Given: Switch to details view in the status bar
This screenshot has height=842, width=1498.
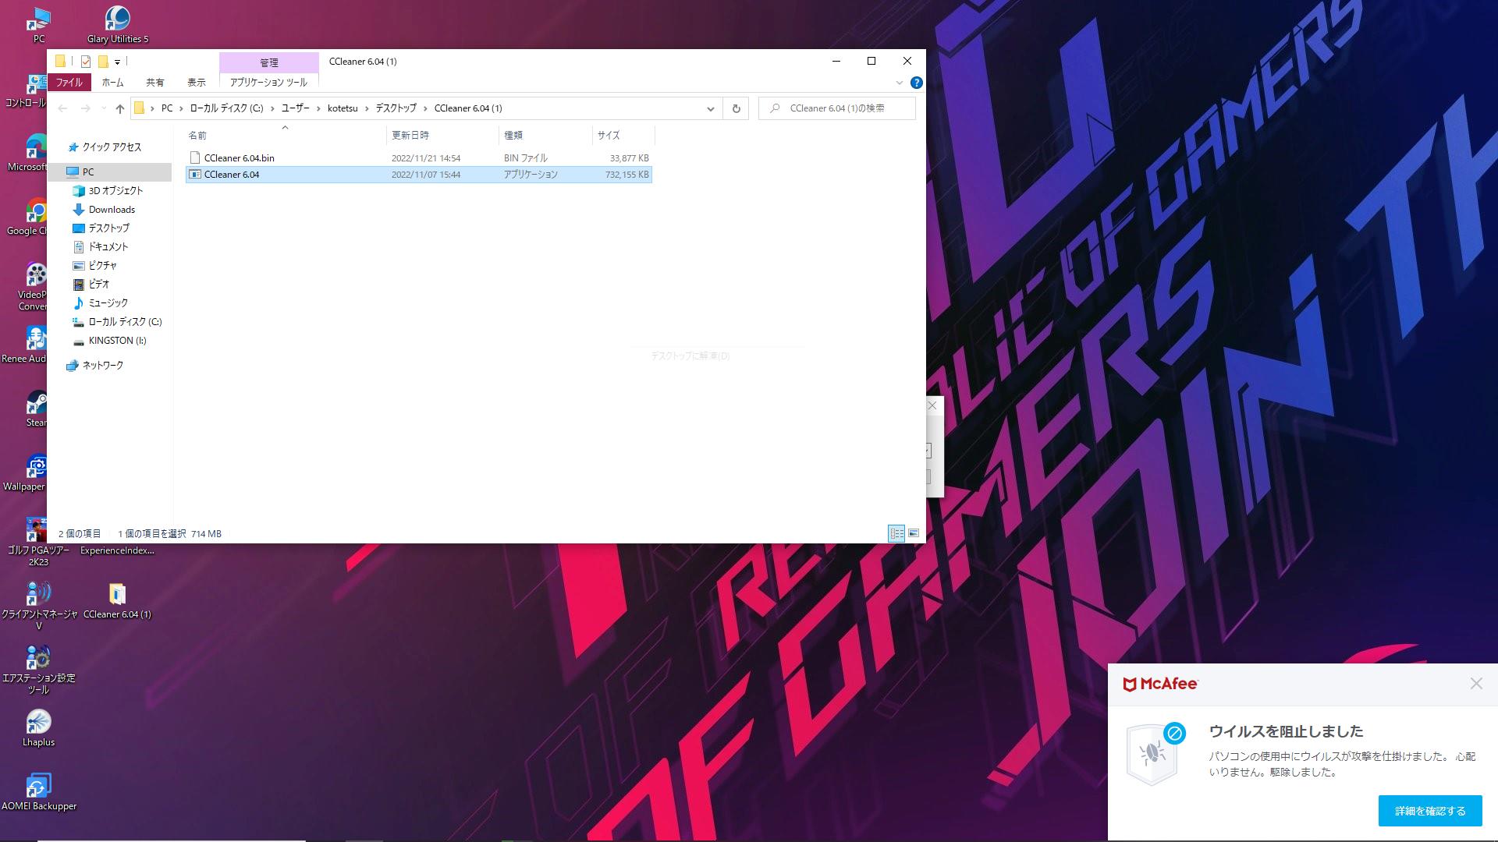Looking at the screenshot, I should [896, 534].
